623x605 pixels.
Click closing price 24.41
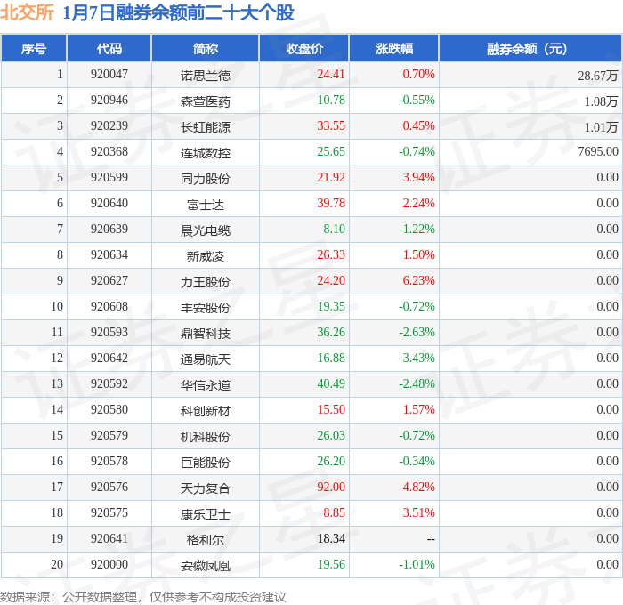(331, 74)
